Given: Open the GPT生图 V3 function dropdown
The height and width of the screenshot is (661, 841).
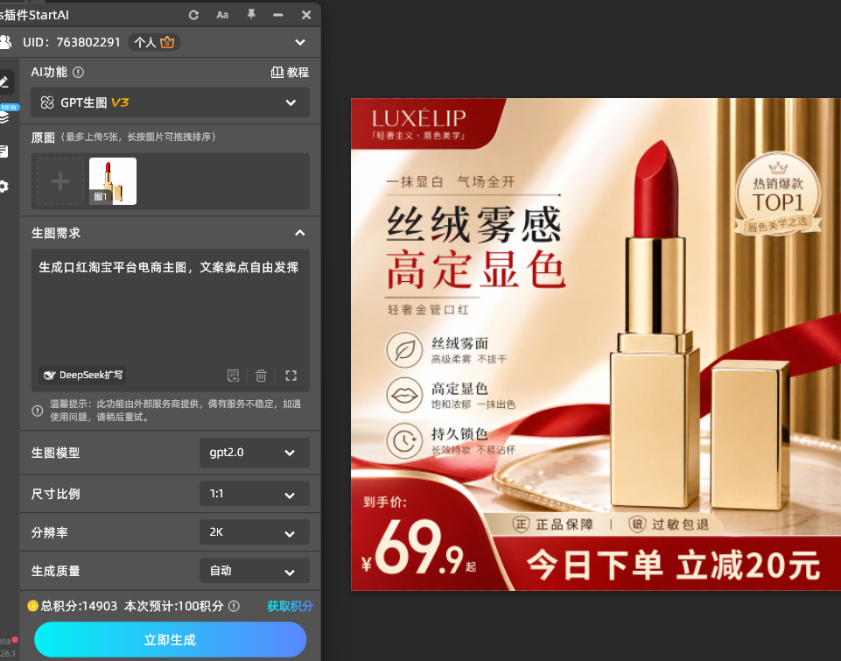Looking at the screenshot, I should tap(170, 102).
